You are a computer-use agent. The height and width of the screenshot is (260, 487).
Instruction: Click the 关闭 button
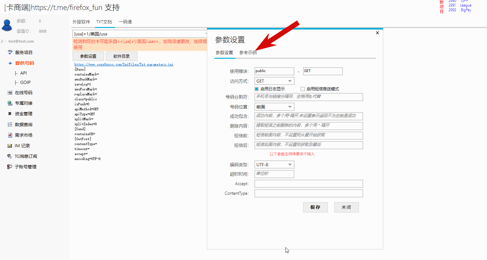346,207
